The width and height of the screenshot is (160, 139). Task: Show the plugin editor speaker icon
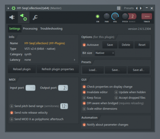pos(12,17)
